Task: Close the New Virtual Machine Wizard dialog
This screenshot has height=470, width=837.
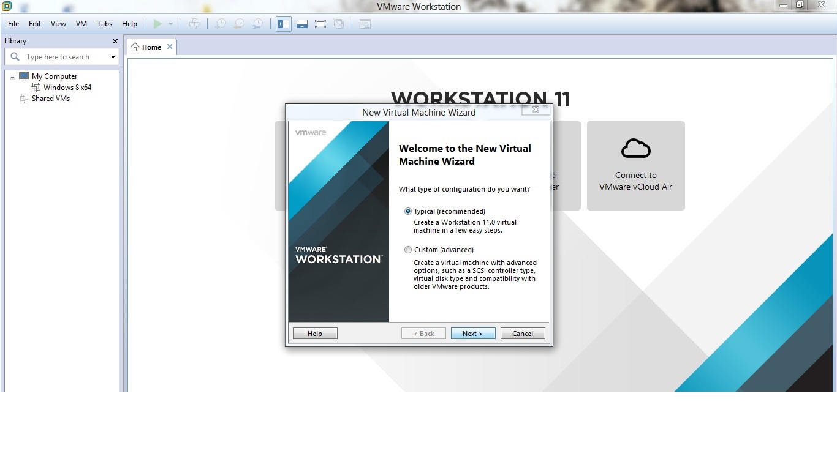Action: (536, 110)
